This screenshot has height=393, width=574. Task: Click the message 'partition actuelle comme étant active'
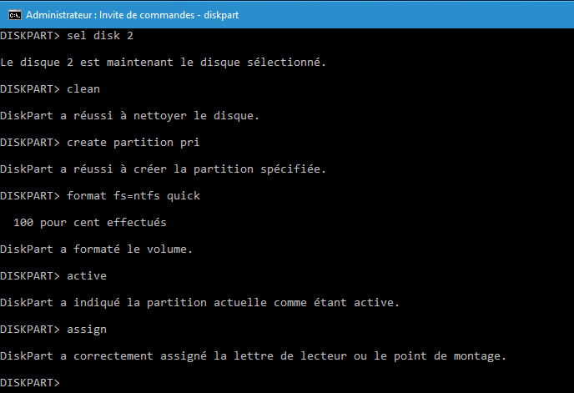pos(273,303)
